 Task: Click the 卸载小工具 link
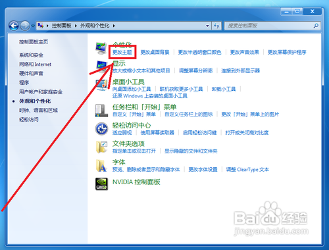click(x=224, y=89)
